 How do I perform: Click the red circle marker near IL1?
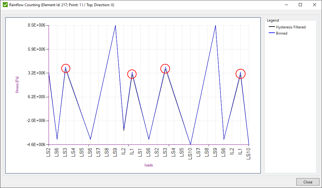(132, 74)
